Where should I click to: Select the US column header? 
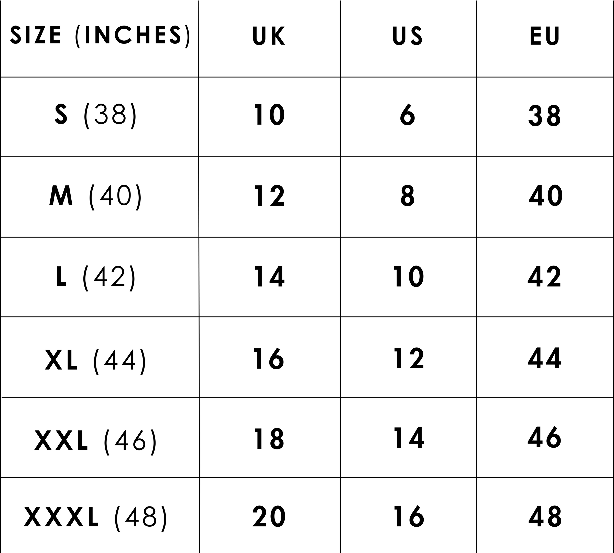[x=408, y=36]
